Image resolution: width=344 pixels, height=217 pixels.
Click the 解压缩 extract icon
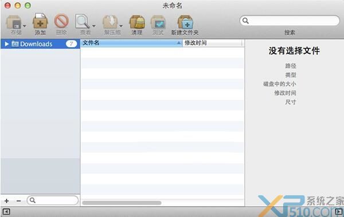tap(111, 22)
